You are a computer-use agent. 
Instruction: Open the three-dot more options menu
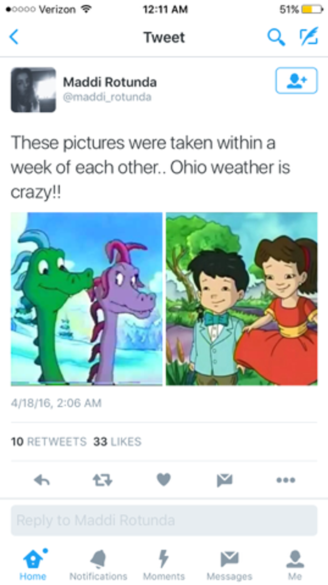click(286, 480)
